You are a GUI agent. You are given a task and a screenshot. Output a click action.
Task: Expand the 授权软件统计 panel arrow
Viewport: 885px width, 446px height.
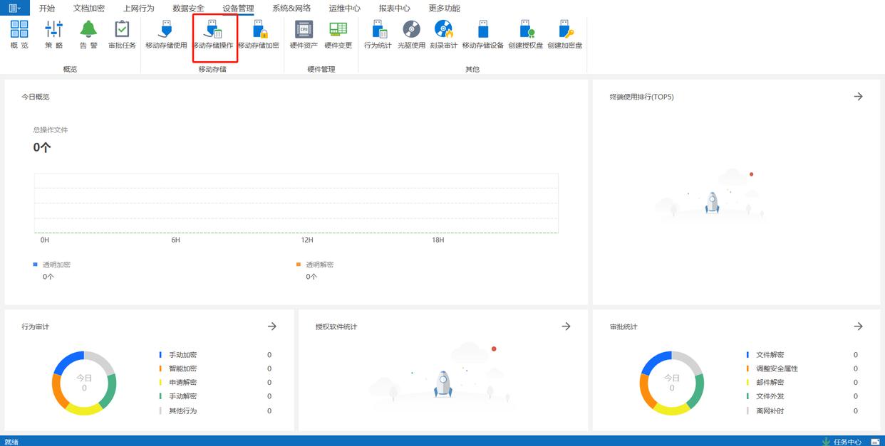coord(566,326)
